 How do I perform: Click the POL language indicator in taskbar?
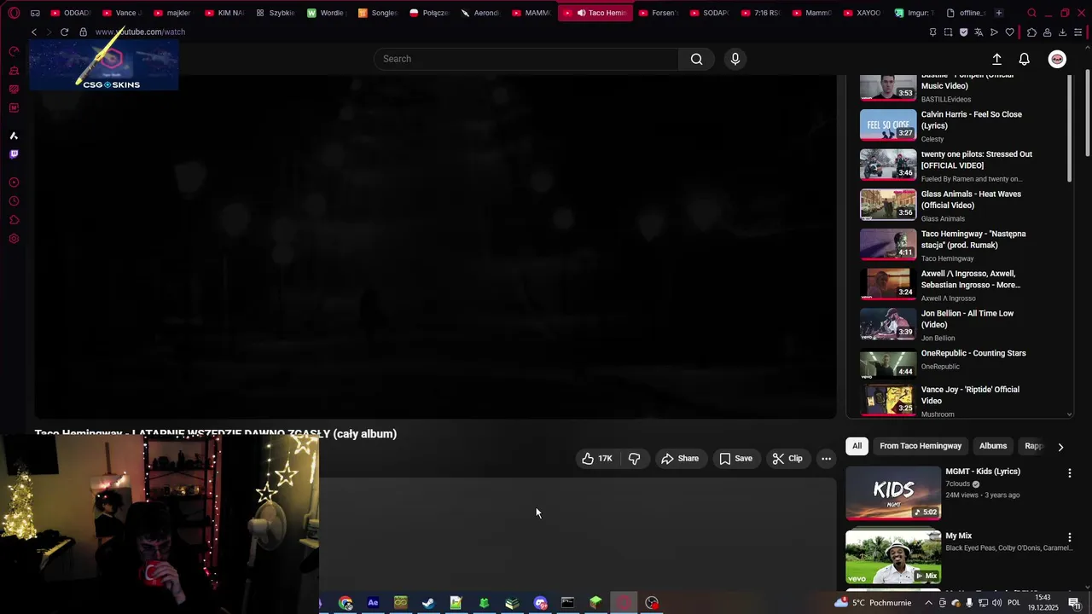(x=1014, y=603)
